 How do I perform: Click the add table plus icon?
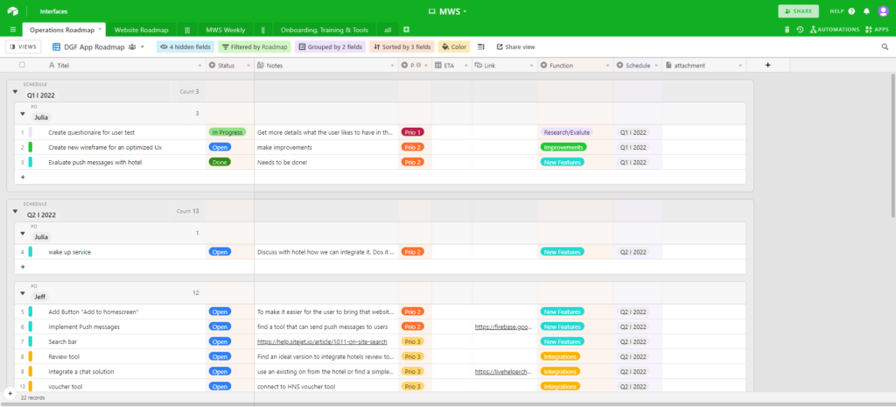406,30
